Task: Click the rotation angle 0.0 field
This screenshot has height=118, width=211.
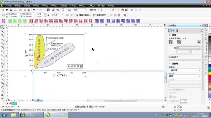Action: pos(57,15)
